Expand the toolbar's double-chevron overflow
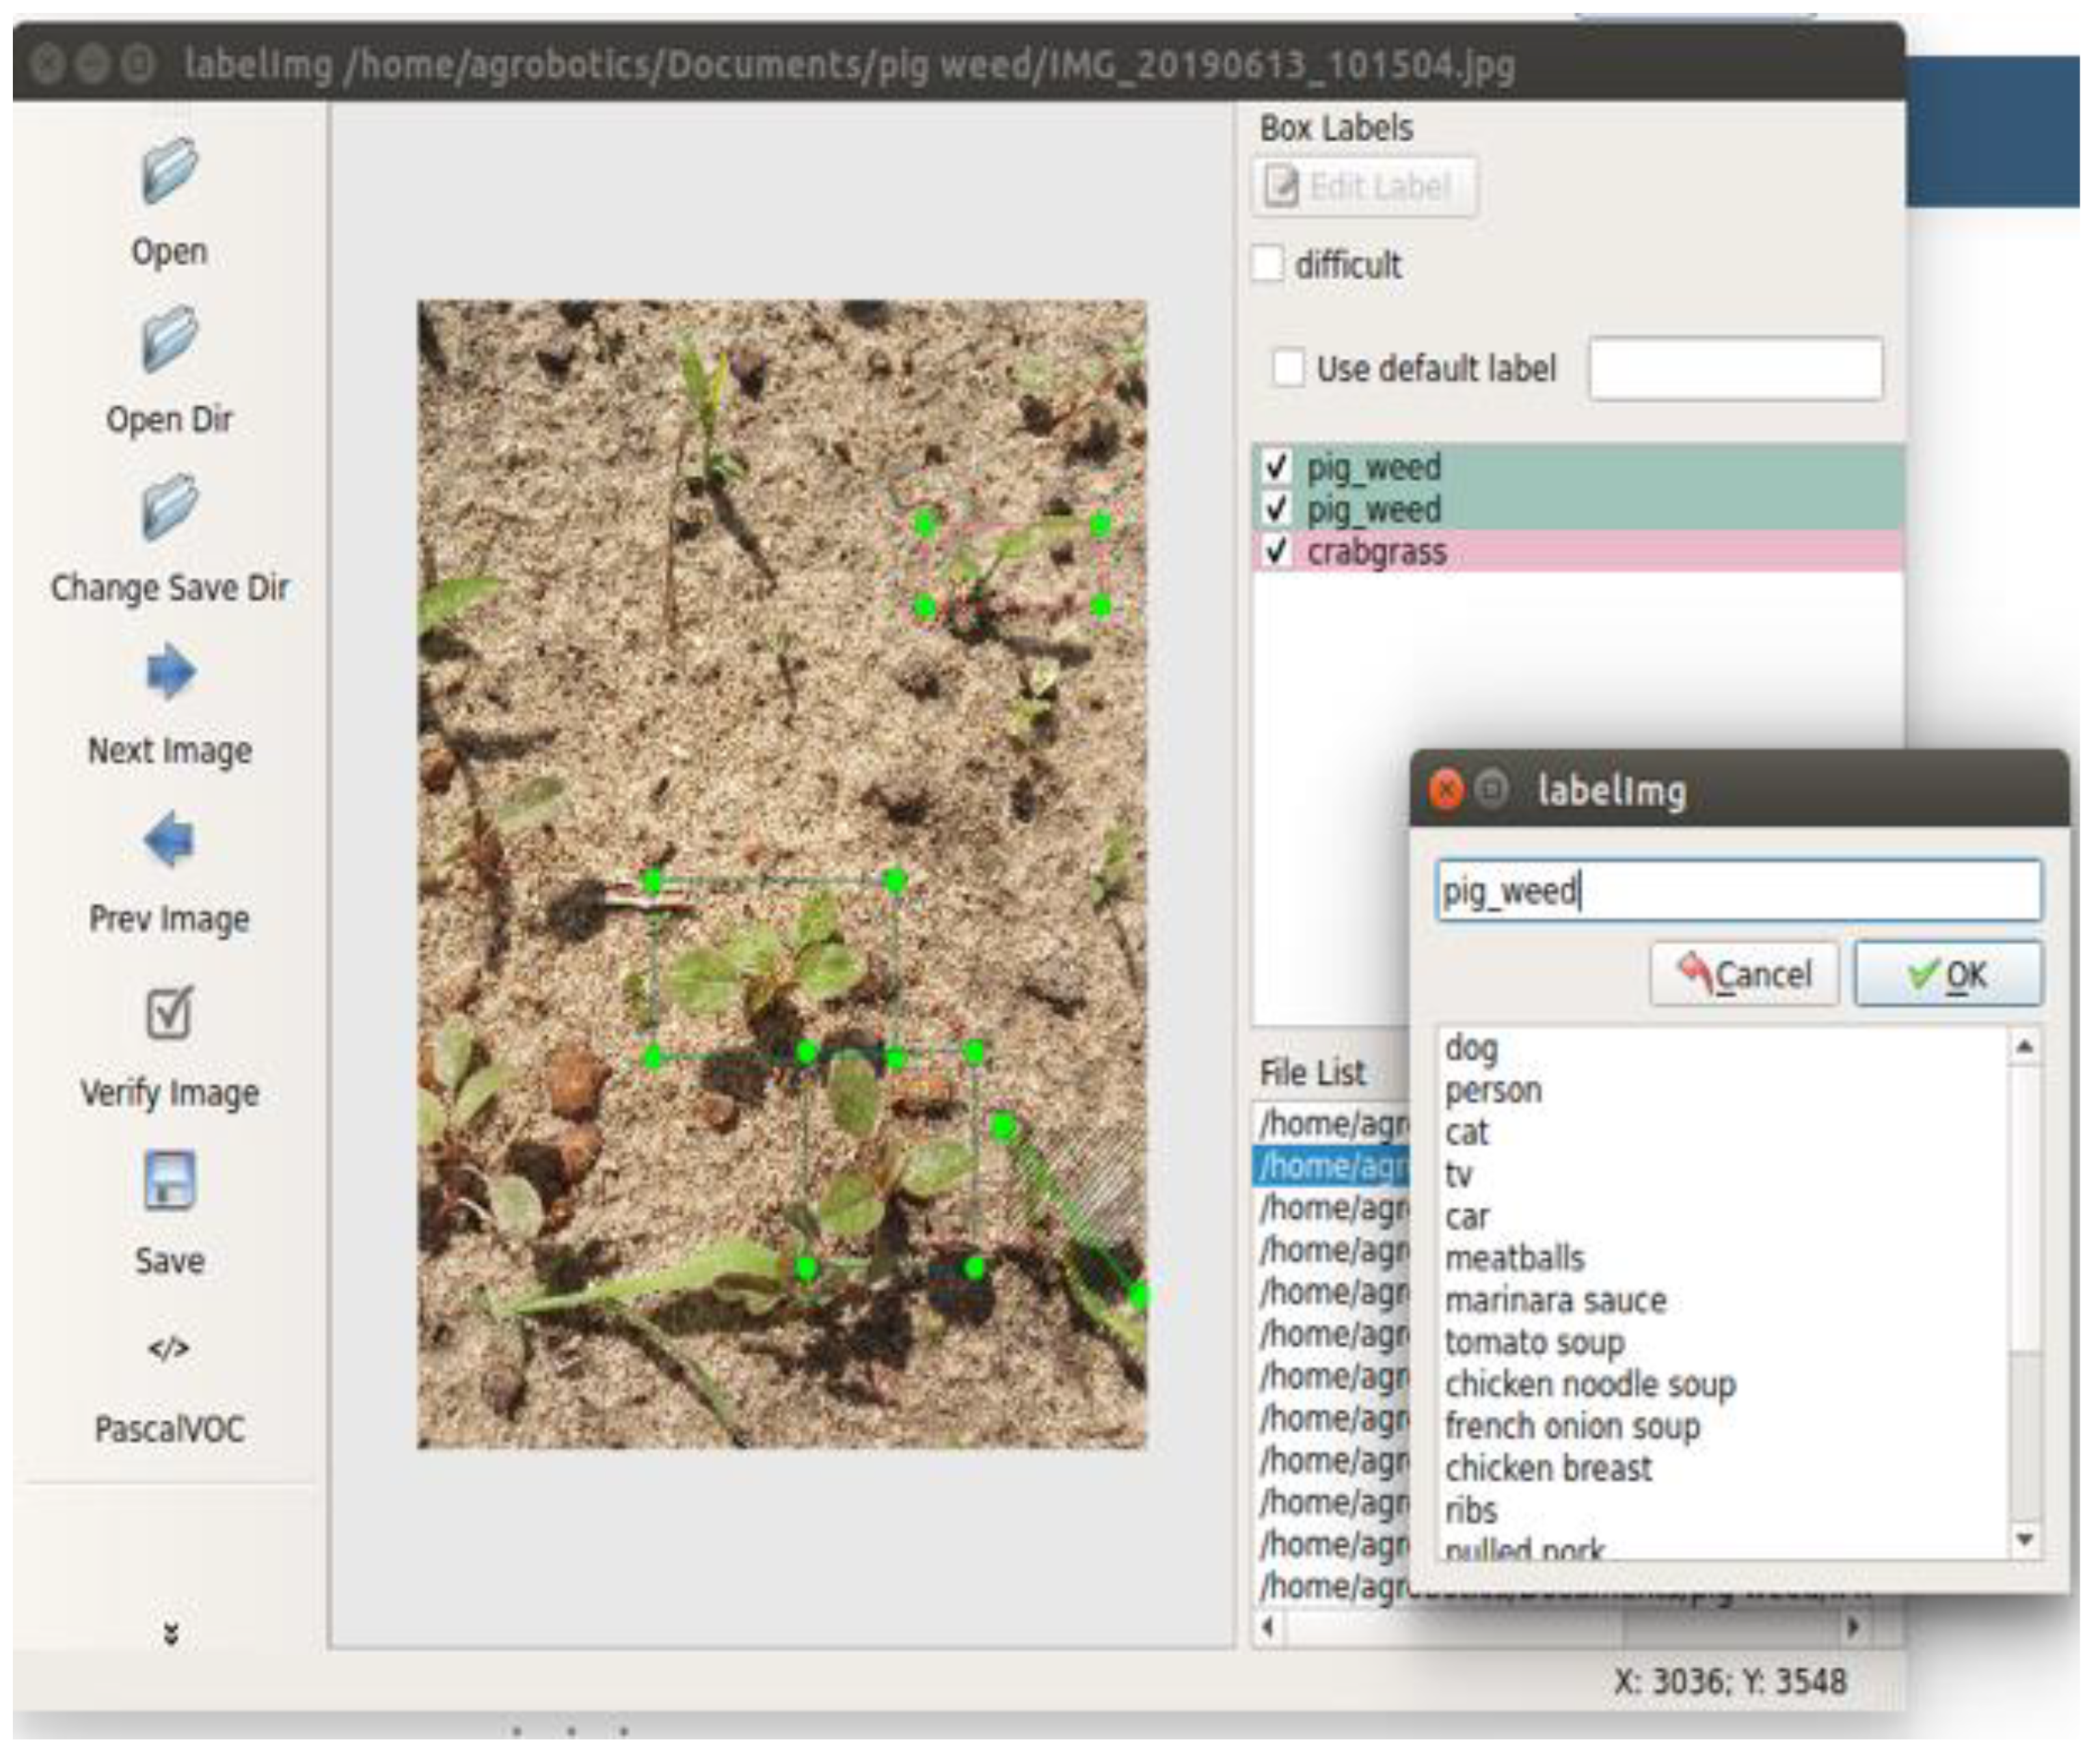This screenshot has width=2100, height=1755. [170, 1633]
